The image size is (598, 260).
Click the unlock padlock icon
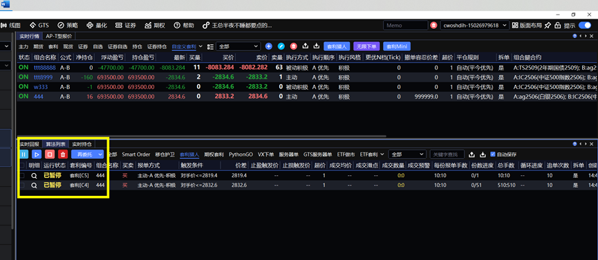coord(557,26)
